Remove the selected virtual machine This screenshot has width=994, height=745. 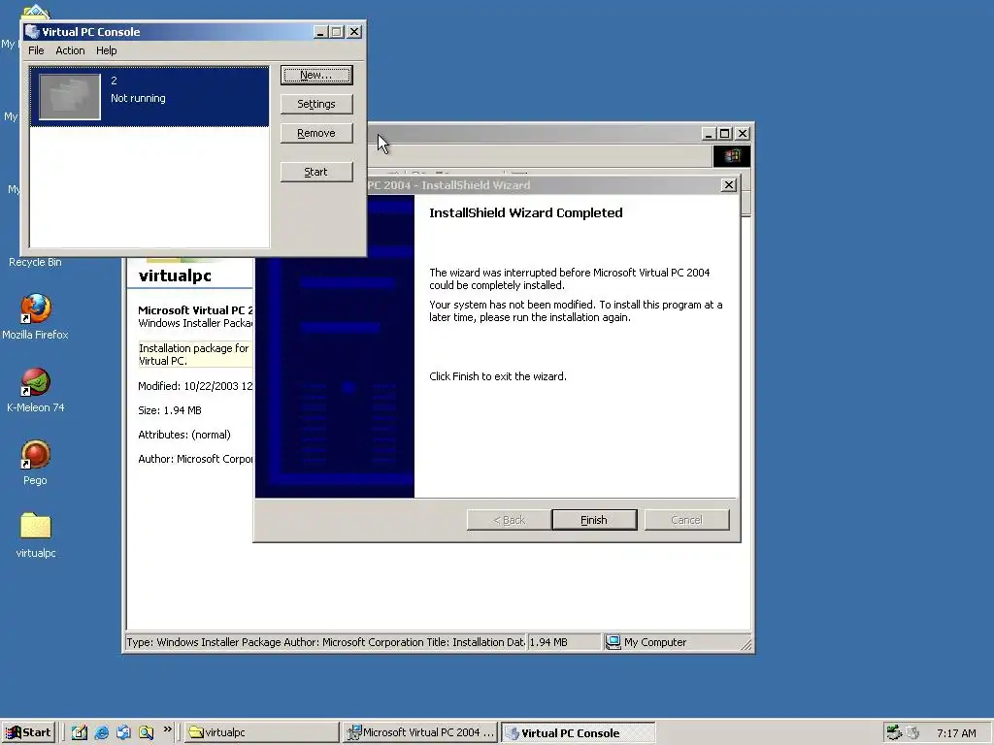(x=316, y=133)
